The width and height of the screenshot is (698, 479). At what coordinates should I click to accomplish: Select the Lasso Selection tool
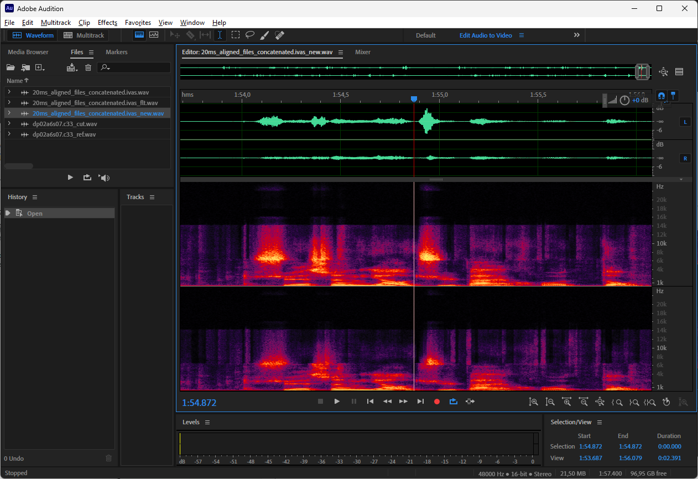click(250, 35)
